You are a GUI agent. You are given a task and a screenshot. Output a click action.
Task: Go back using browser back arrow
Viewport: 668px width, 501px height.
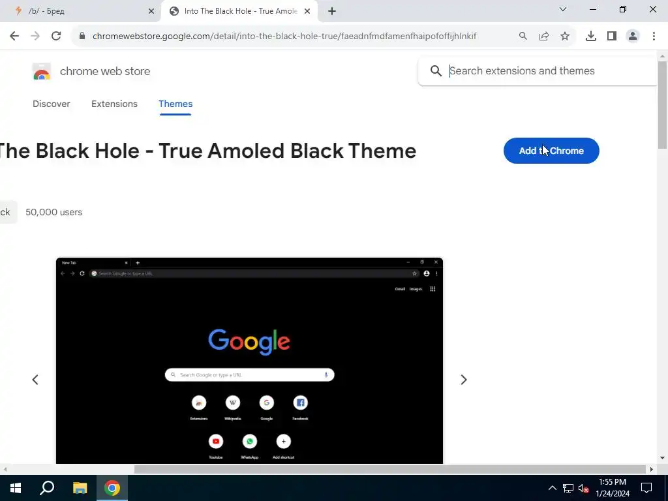pyautogui.click(x=14, y=37)
